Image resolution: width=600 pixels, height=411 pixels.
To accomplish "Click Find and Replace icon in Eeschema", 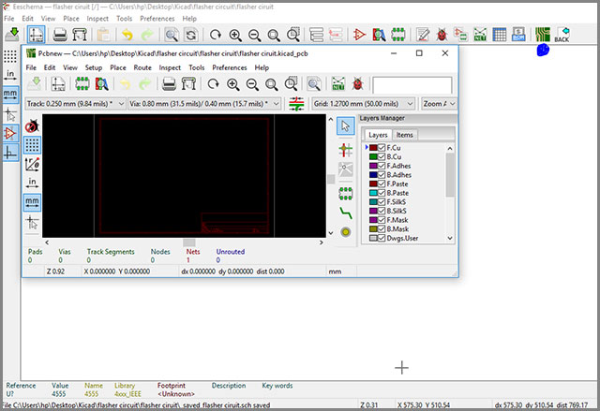I will coord(190,35).
